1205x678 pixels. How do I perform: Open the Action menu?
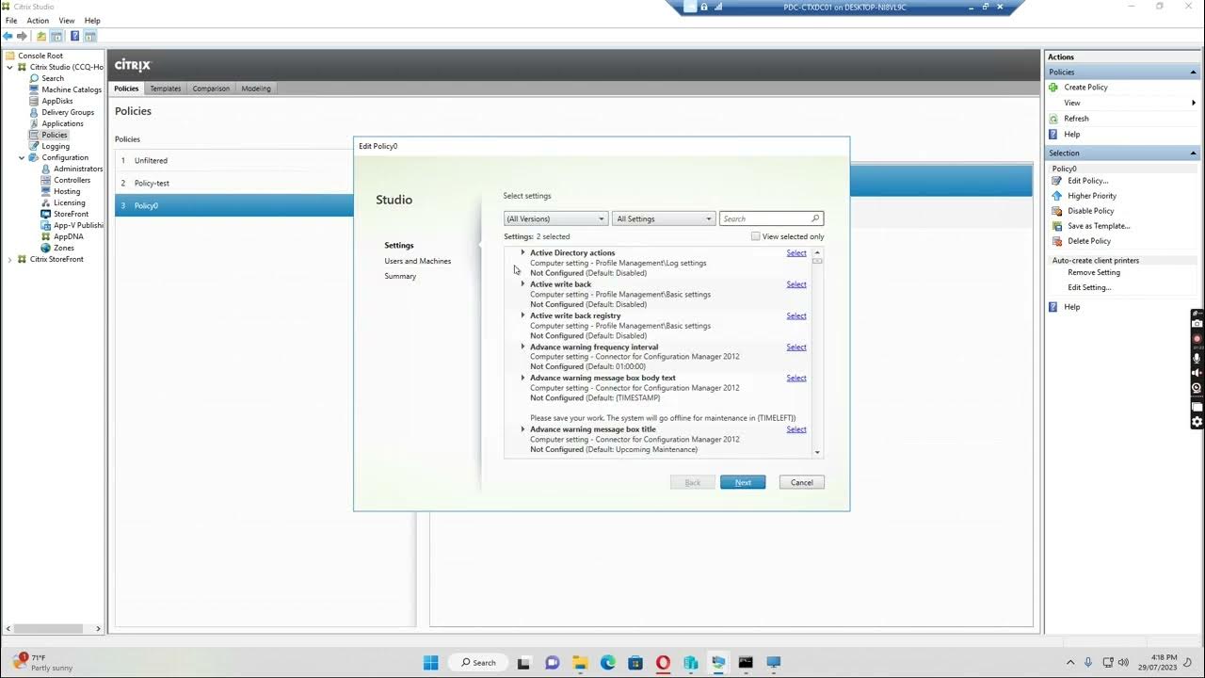pos(38,20)
